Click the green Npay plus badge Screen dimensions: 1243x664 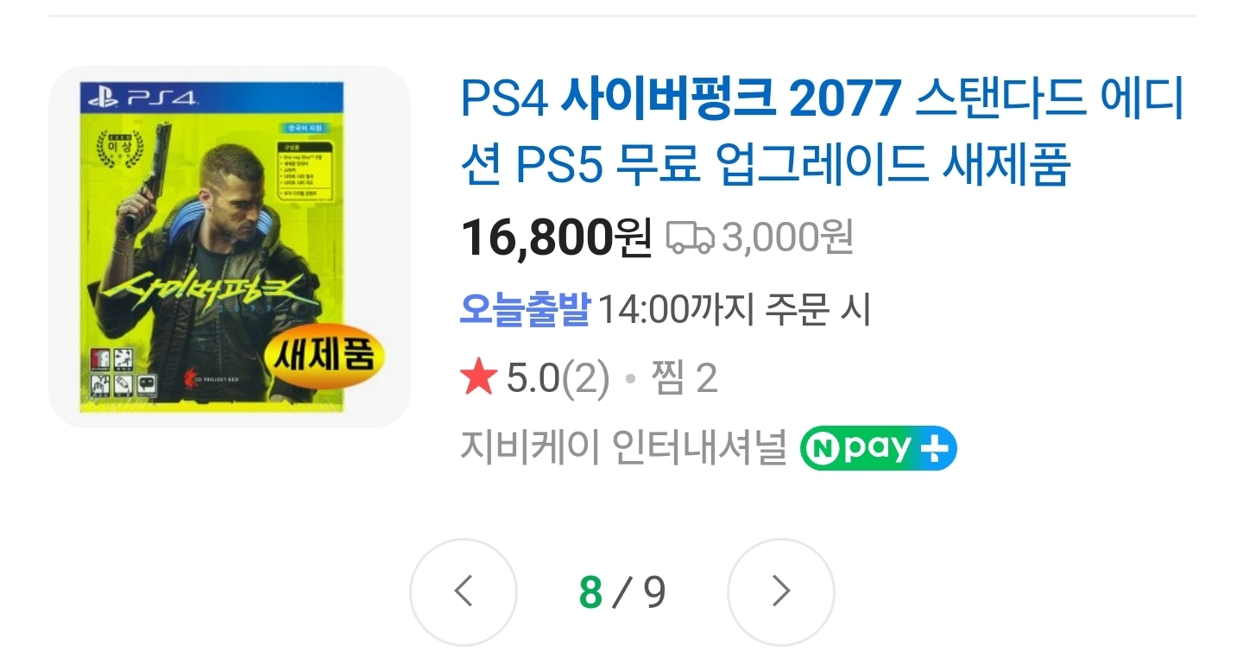tap(878, 448)
